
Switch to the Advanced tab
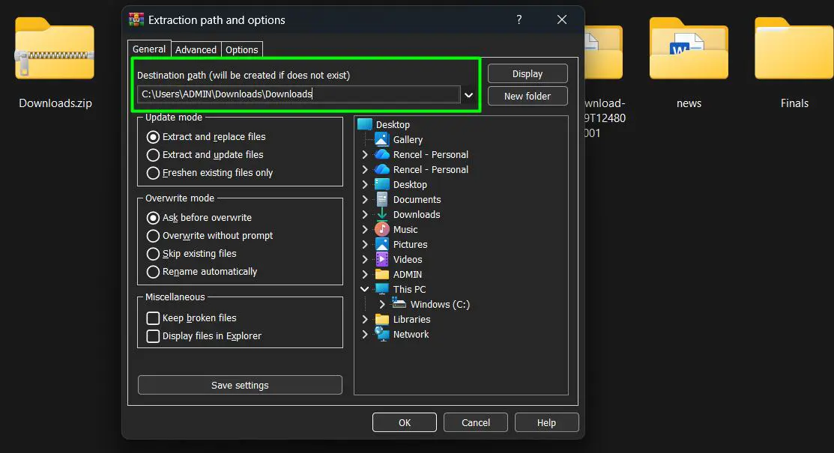pos(195,49)
